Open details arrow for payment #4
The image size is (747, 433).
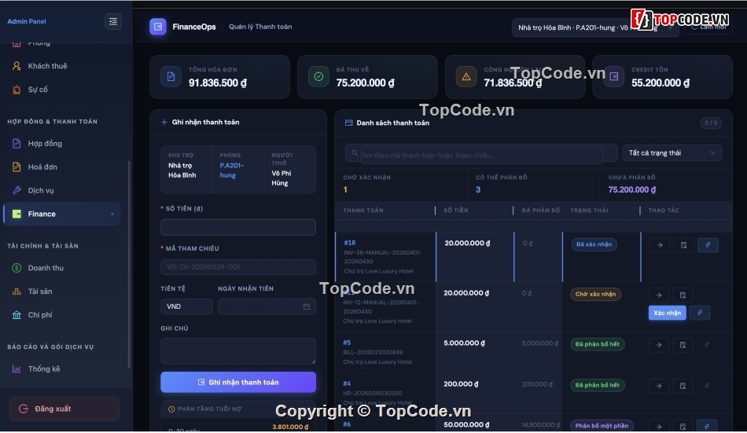[659, 386]
